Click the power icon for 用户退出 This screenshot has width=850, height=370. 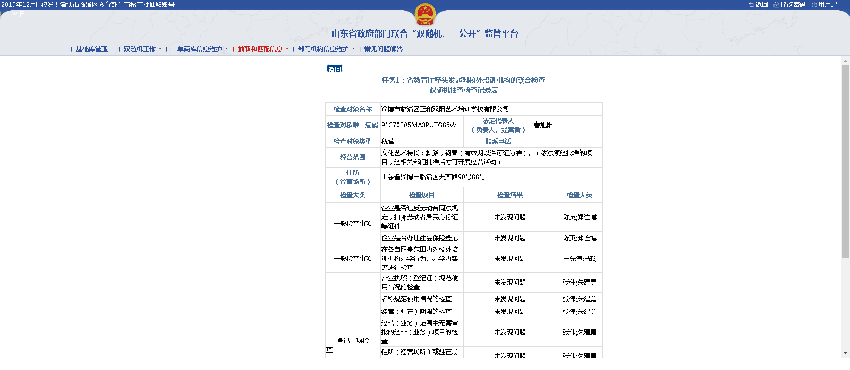(814, 5)
